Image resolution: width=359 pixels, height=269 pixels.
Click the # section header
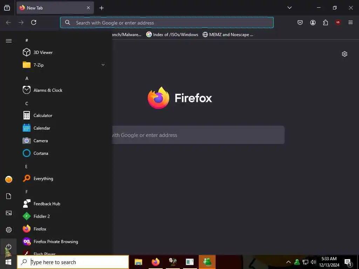click(27, 40)
